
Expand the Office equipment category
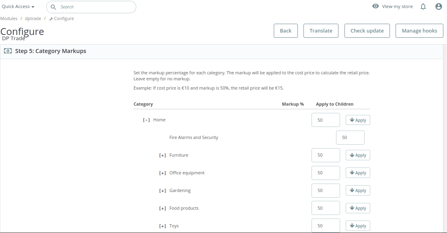coord(162,173)
